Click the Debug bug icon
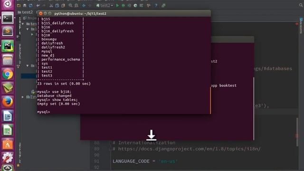 tap(123, 6)
